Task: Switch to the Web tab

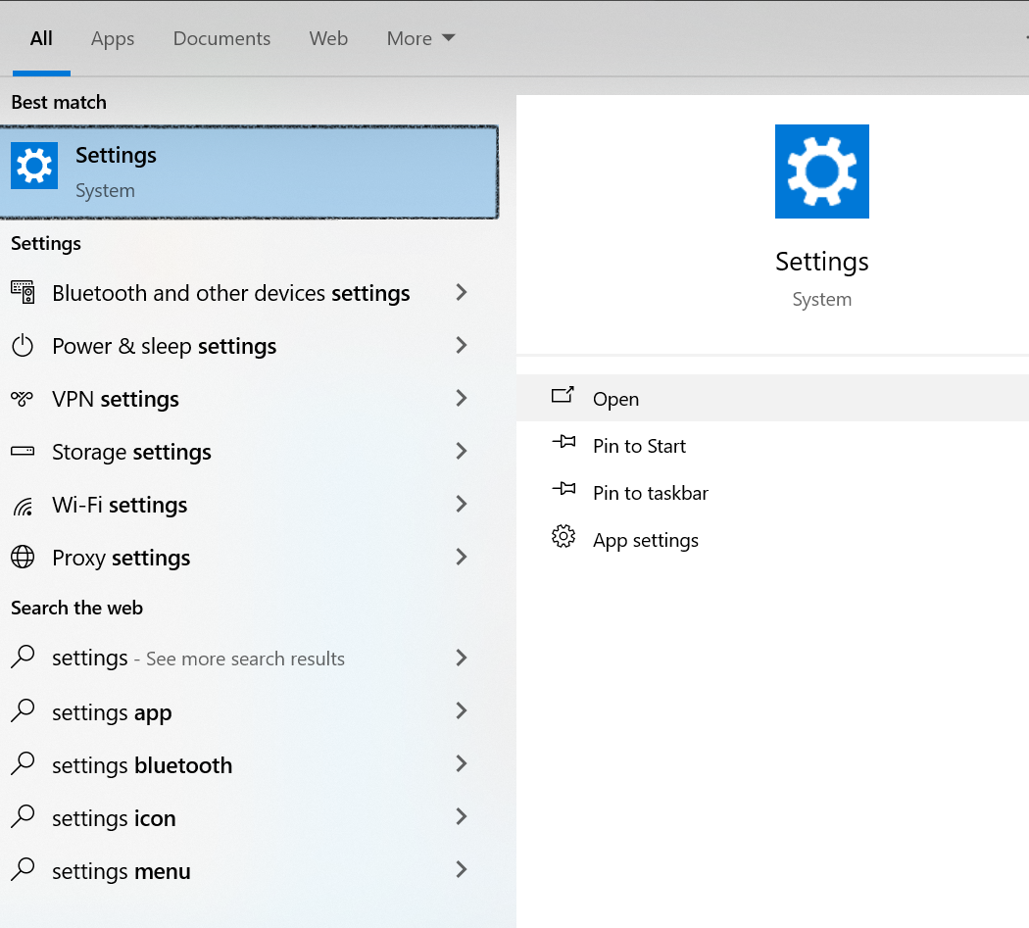Action: (x=328, y=39)
